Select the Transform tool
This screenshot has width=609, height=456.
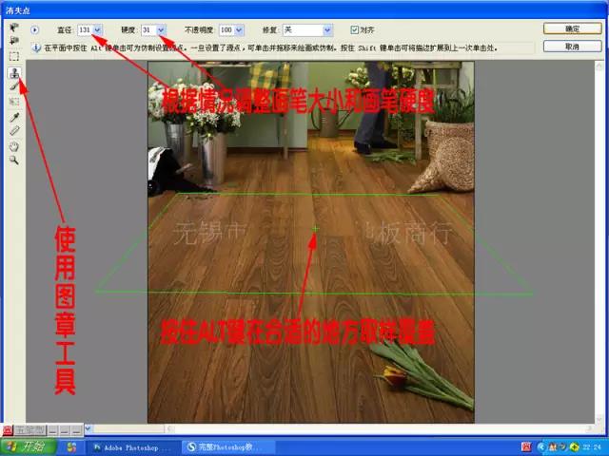(x=14, y=102)
